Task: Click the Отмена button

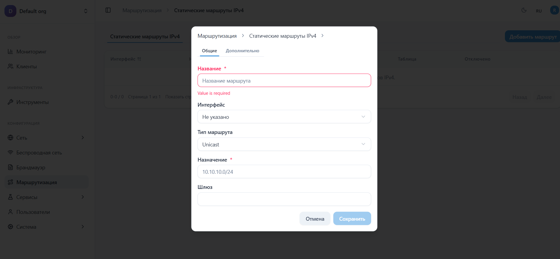Action: (315, 218)
